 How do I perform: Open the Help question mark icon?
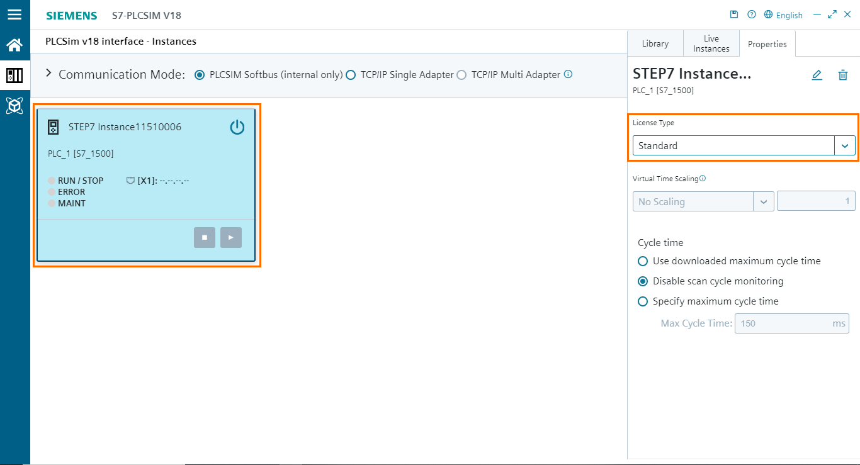751,14
